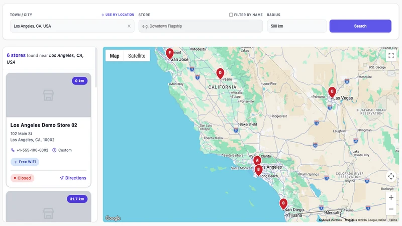402x226 pixels.
Task: Click the 31.7 km store placeholder image
Action: [48, 206]
